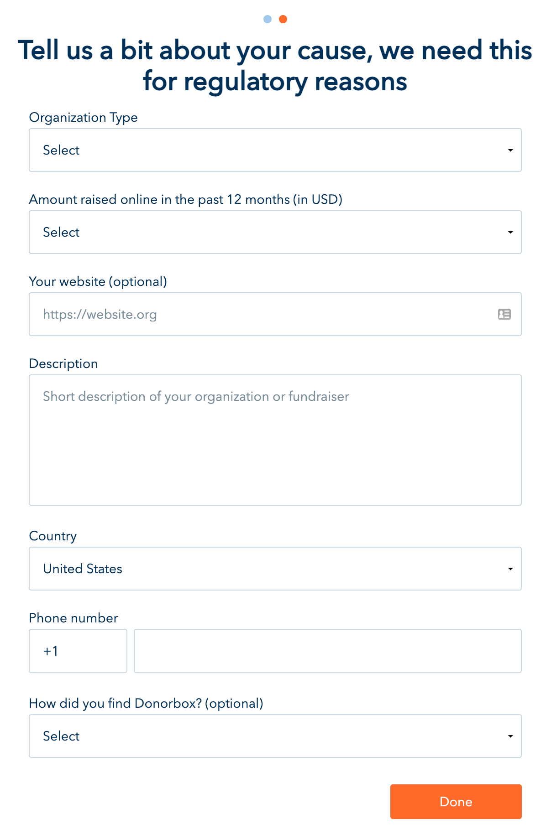Open the Organization Type dropdown
Image resolution: width=546 pixels, height=834 pixels.
(x=275, y=150)
